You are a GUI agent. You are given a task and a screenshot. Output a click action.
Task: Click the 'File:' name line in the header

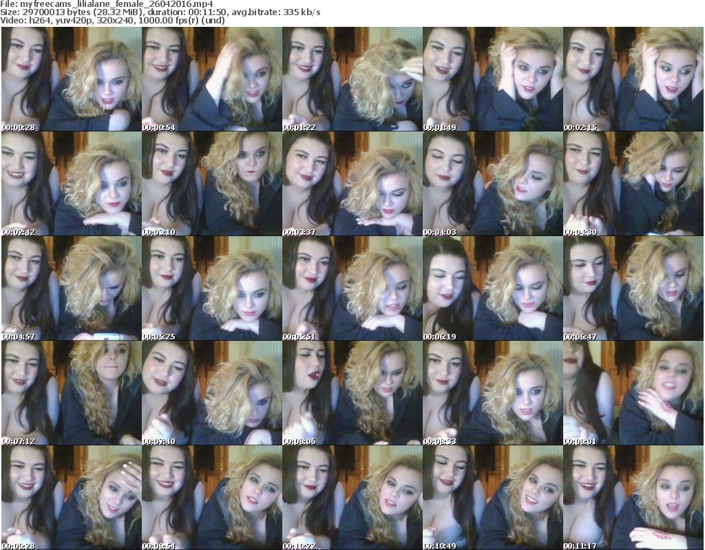(x=107, y=4)
